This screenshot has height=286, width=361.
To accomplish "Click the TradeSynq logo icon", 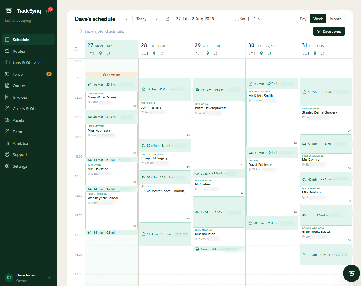I will pos(9,11).
